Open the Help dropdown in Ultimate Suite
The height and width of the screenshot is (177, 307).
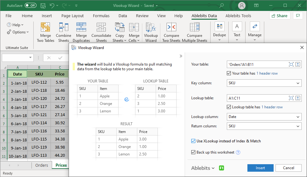(15, 25)
